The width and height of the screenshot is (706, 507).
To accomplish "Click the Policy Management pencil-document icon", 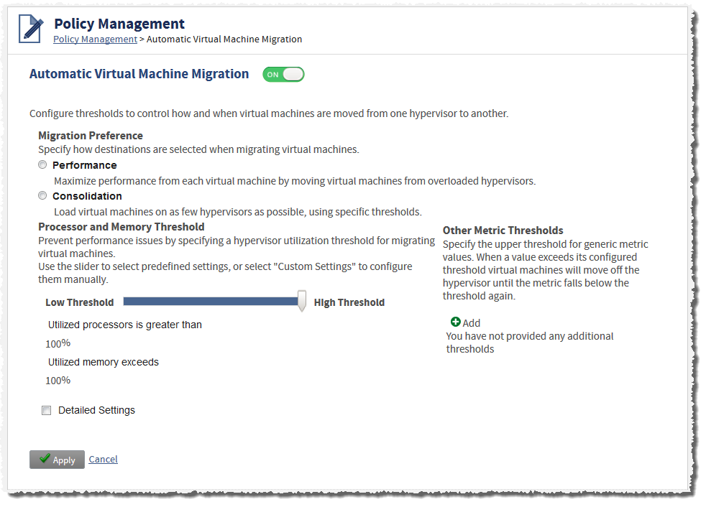I will click(31, 28).
